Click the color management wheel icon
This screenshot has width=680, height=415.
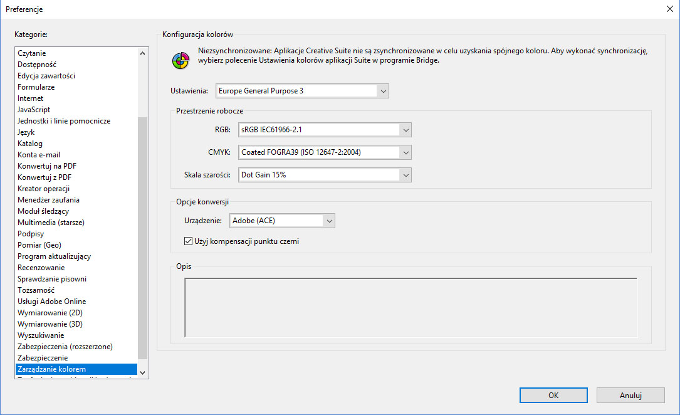[x=180, y=61]
